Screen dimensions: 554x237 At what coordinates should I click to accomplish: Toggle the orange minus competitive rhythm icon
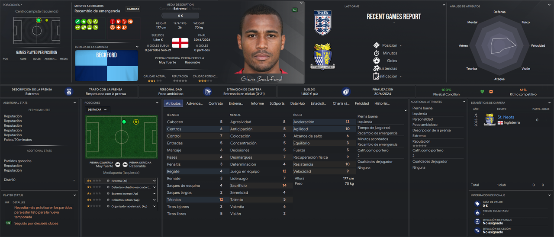tap(491, 92)
